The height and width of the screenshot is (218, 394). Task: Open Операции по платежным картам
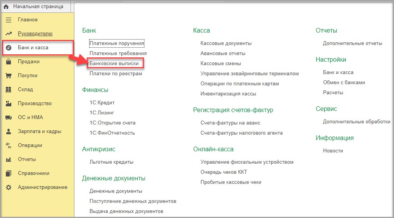tap(240, 84)
